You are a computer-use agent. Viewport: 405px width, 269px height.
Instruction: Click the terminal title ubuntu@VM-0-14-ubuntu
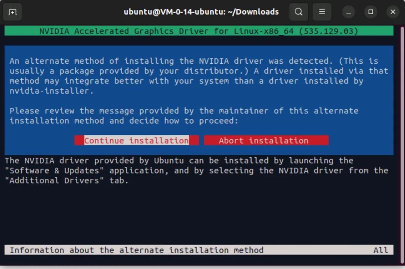pos(201,12)
